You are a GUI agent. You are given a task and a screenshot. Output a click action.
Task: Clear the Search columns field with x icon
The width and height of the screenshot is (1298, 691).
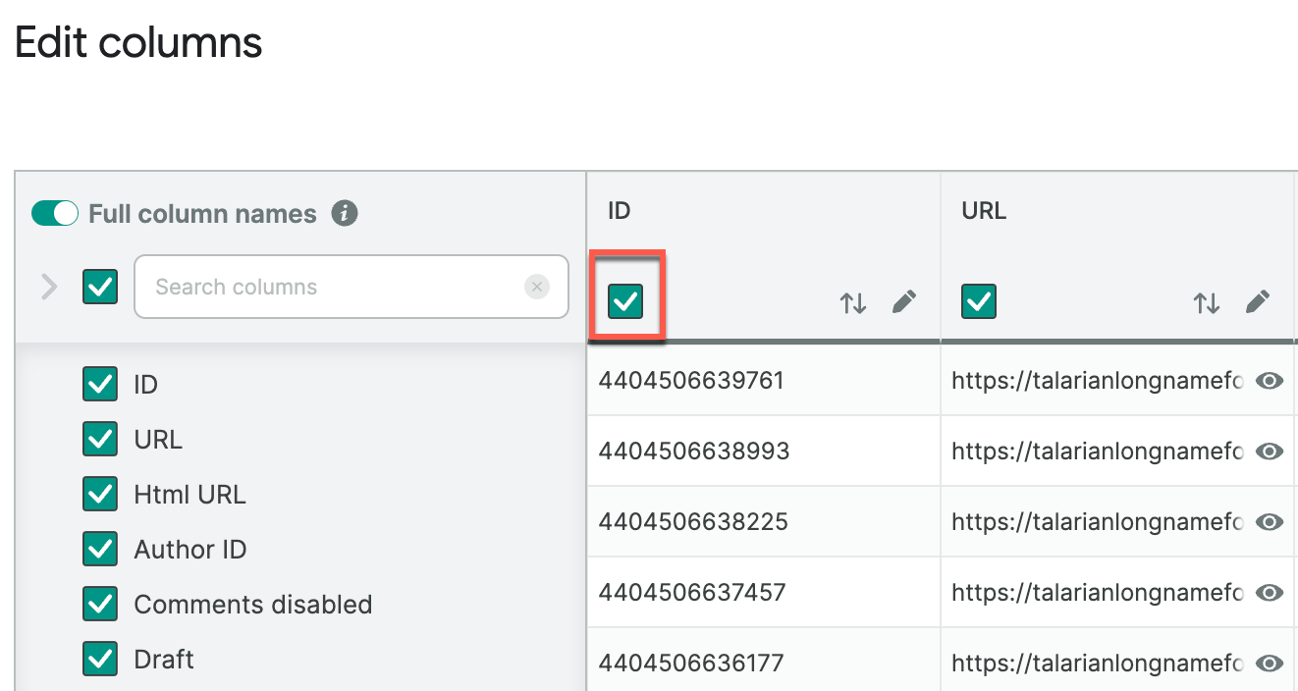(536, 287)
